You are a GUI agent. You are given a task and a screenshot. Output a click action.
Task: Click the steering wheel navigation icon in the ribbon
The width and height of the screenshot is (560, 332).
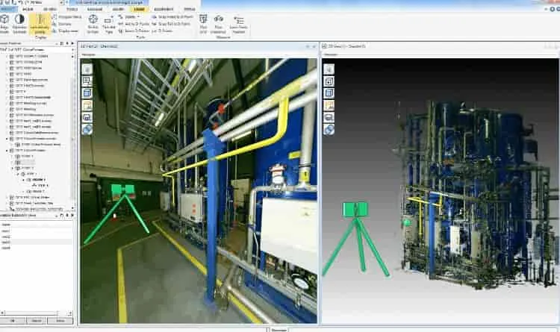coord(93,19)
